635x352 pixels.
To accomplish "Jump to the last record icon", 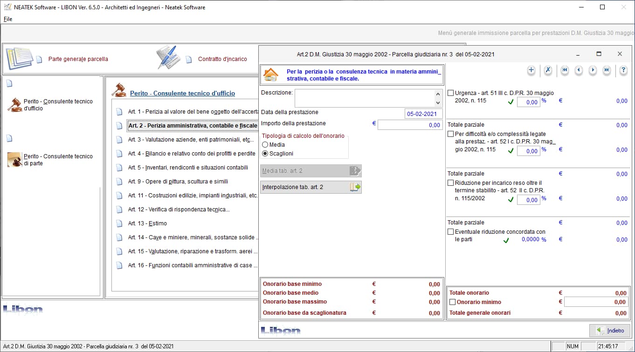I will 607,70.
